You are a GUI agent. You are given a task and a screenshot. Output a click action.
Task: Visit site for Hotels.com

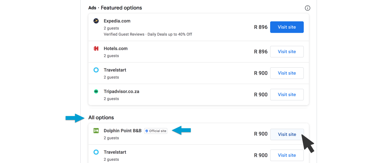point(287,52)
